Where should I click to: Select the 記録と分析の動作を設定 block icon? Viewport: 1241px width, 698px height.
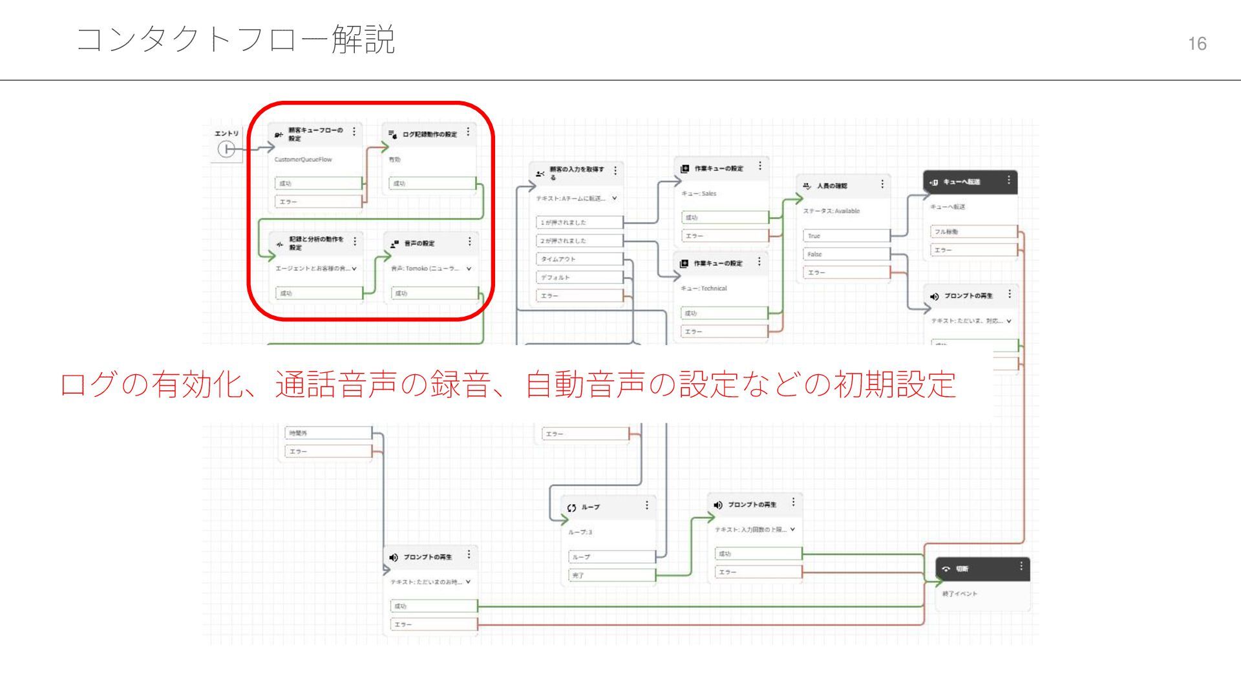(280, 244)
